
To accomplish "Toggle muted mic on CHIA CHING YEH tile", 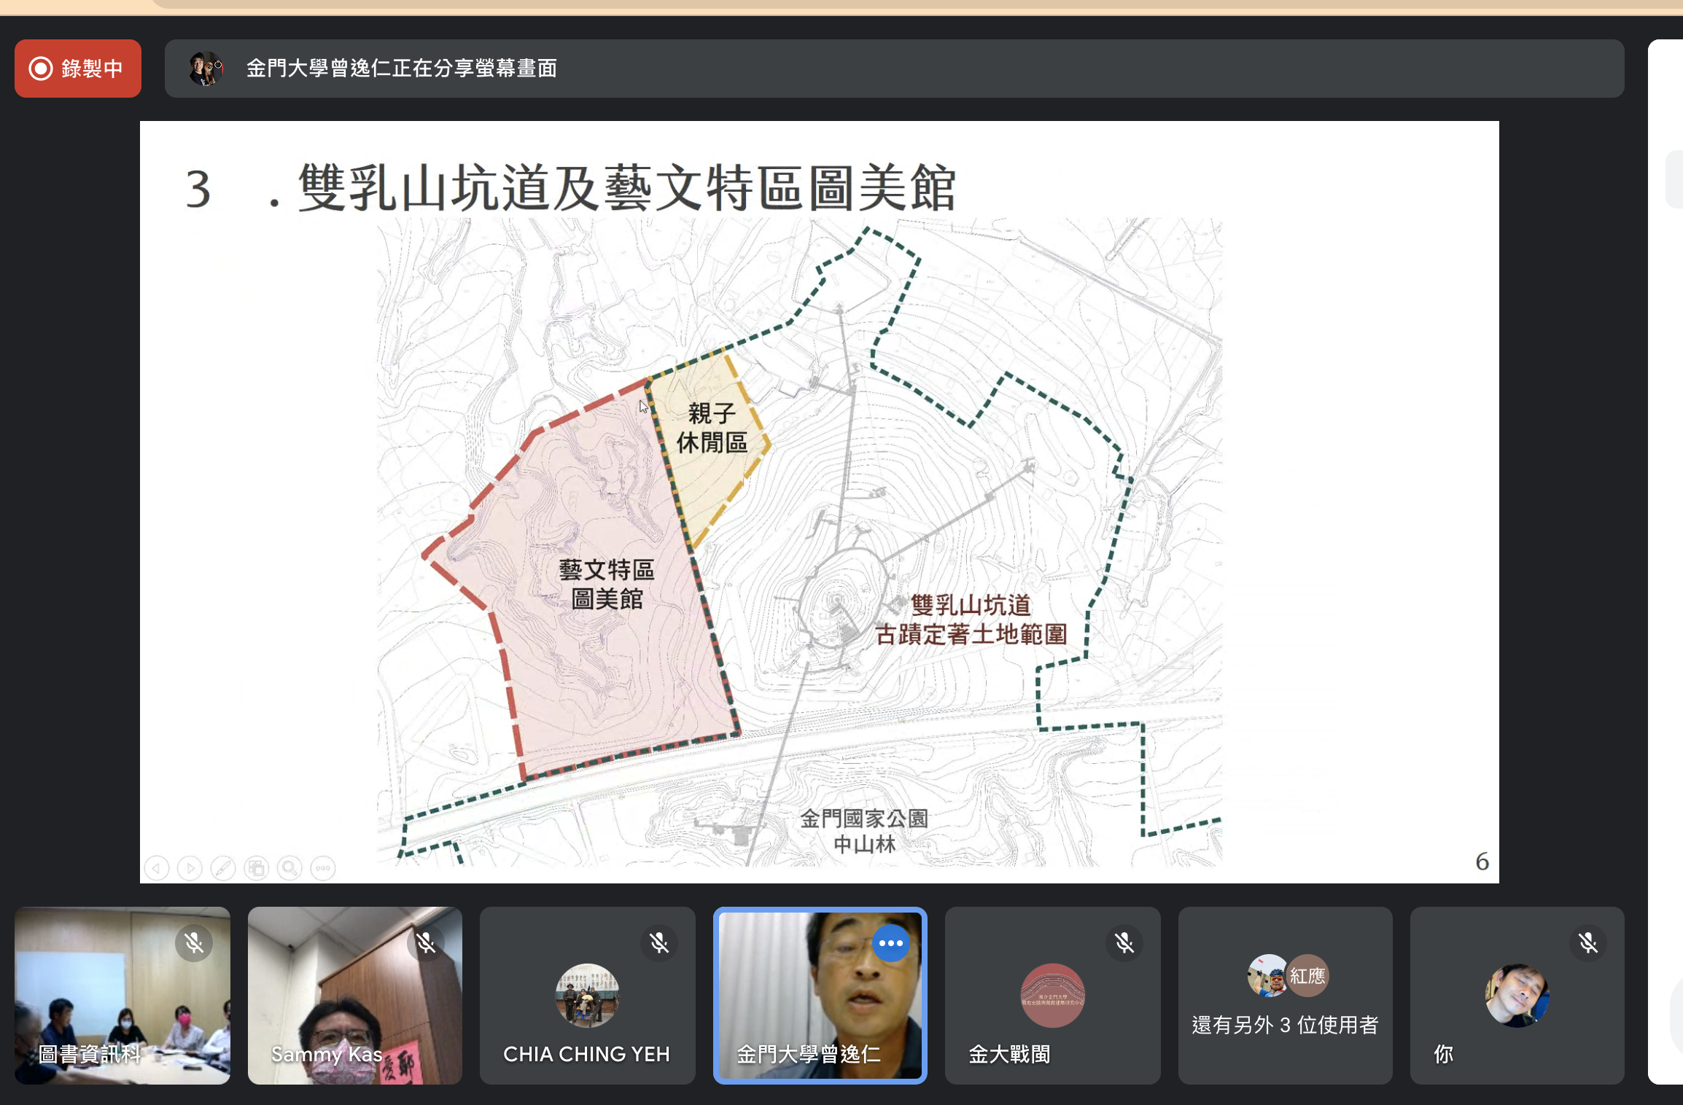I will coord(659,943).
